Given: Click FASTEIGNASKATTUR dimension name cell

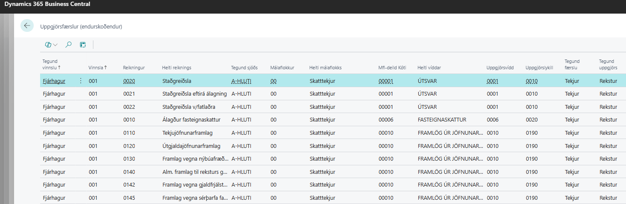Looking at the screenshot, I should tap(442, 120).
